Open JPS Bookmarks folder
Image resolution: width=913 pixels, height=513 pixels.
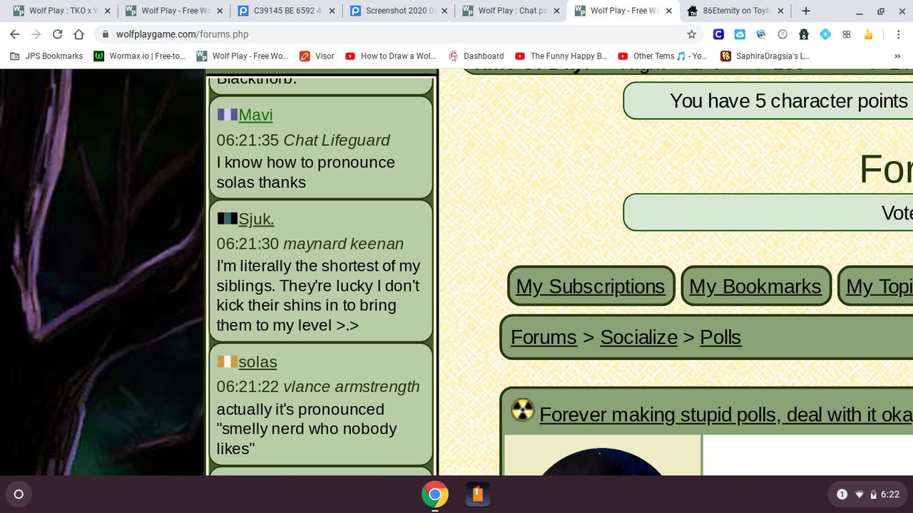pyautogui.click(x=46, y=56)
